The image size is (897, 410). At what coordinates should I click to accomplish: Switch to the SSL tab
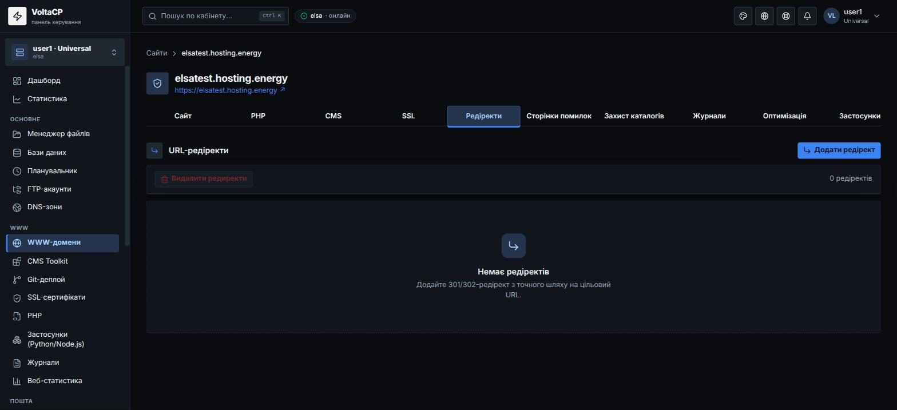point(408,116)
